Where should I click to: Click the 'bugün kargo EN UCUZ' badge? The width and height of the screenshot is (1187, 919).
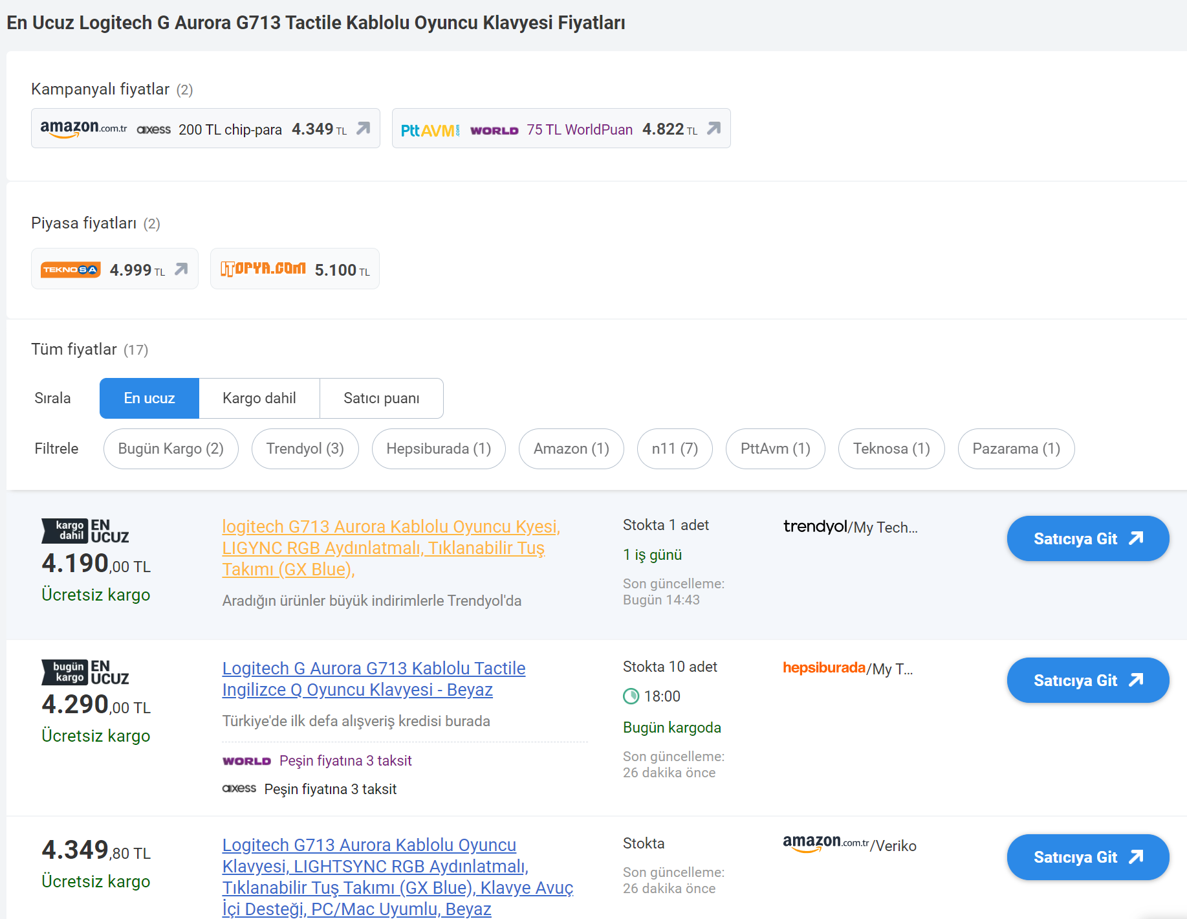[85, 672]
